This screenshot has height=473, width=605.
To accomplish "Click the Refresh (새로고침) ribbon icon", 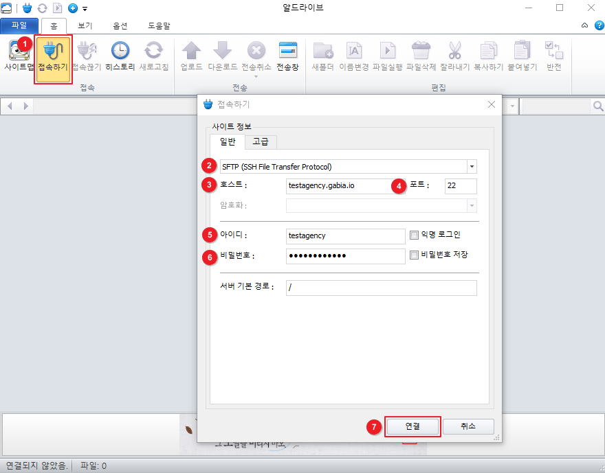I will (153, 56).
